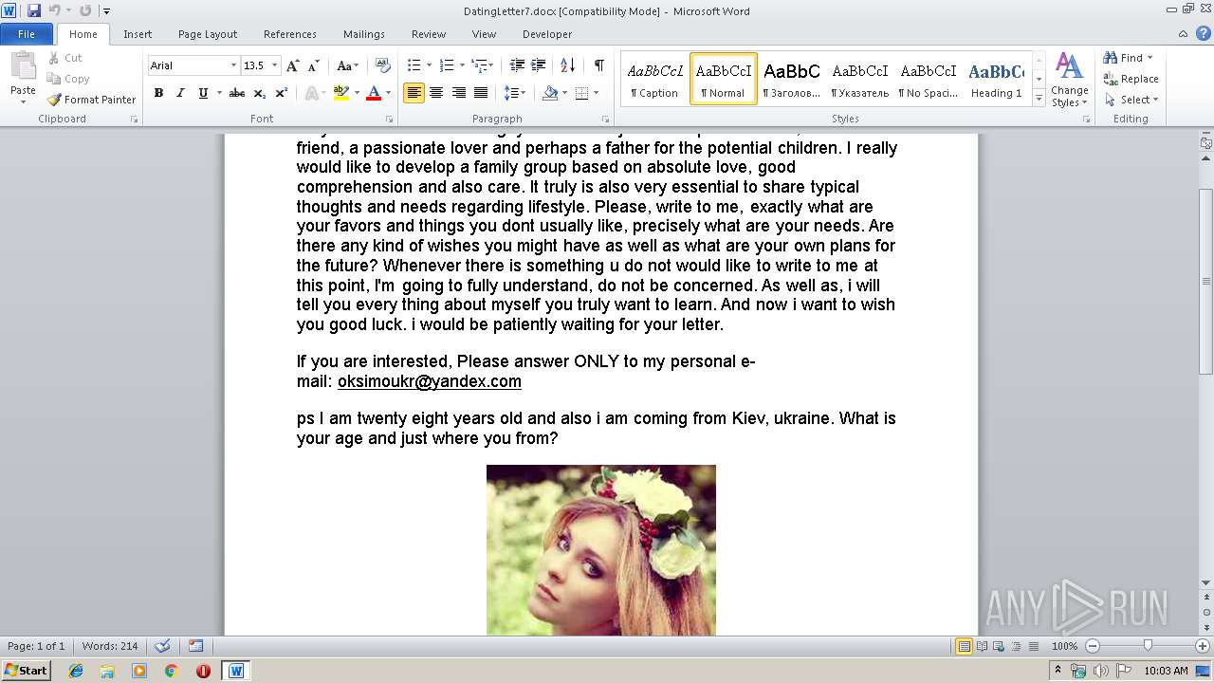
Task: Open the font name dropdown
Action: (x=233, y=65)
